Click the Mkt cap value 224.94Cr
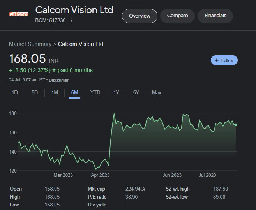The width and height of the screenshot is (256, 210). (135, 189)
